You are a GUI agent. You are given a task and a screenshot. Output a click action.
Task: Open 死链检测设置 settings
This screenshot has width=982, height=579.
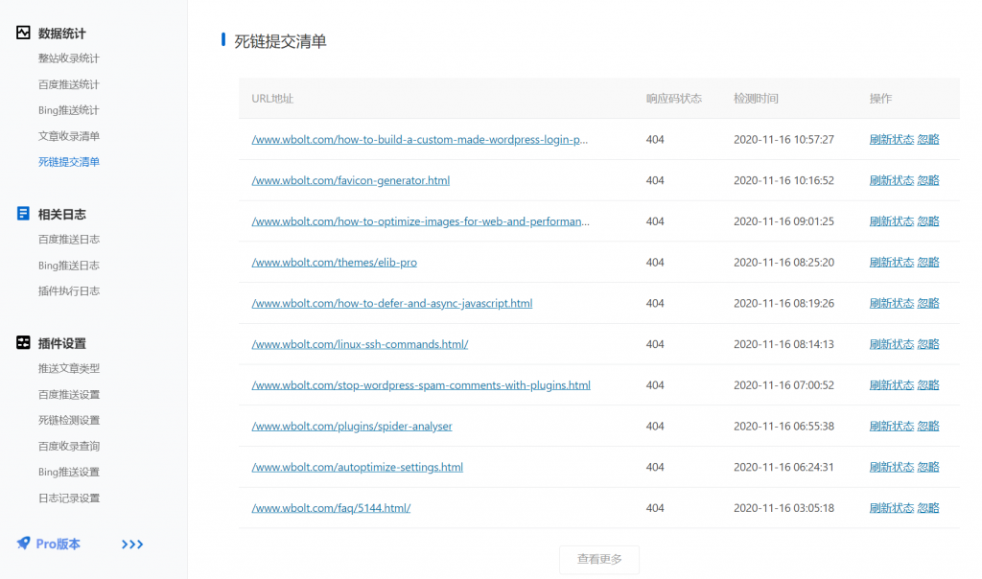coord(69,420)
